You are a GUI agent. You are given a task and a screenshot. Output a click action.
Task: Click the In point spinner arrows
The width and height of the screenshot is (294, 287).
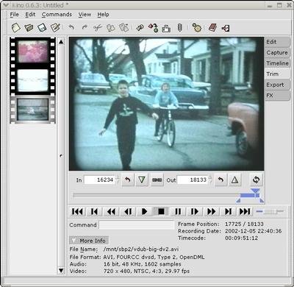click(x=118, y=180)
